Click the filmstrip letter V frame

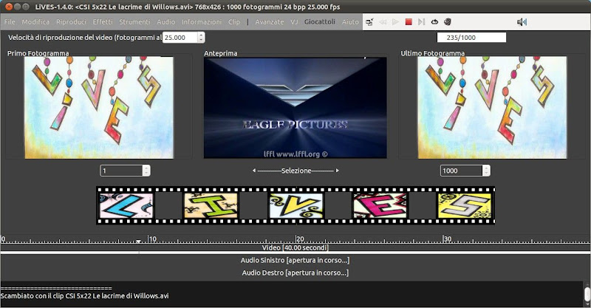click(x=296, y=205)
